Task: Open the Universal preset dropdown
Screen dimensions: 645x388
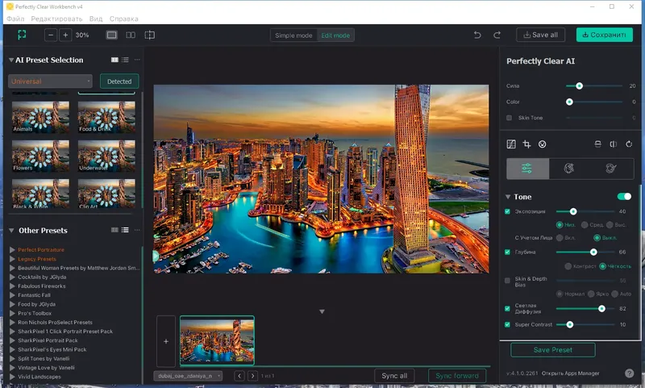Action: coord(51,81)
